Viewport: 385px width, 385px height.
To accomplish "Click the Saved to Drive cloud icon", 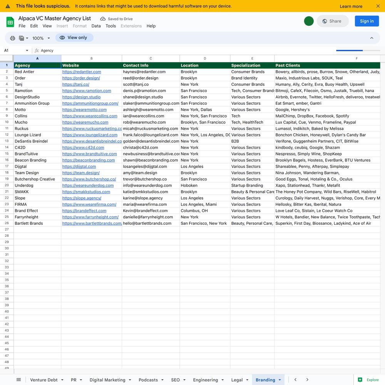I will click(103, 18).
